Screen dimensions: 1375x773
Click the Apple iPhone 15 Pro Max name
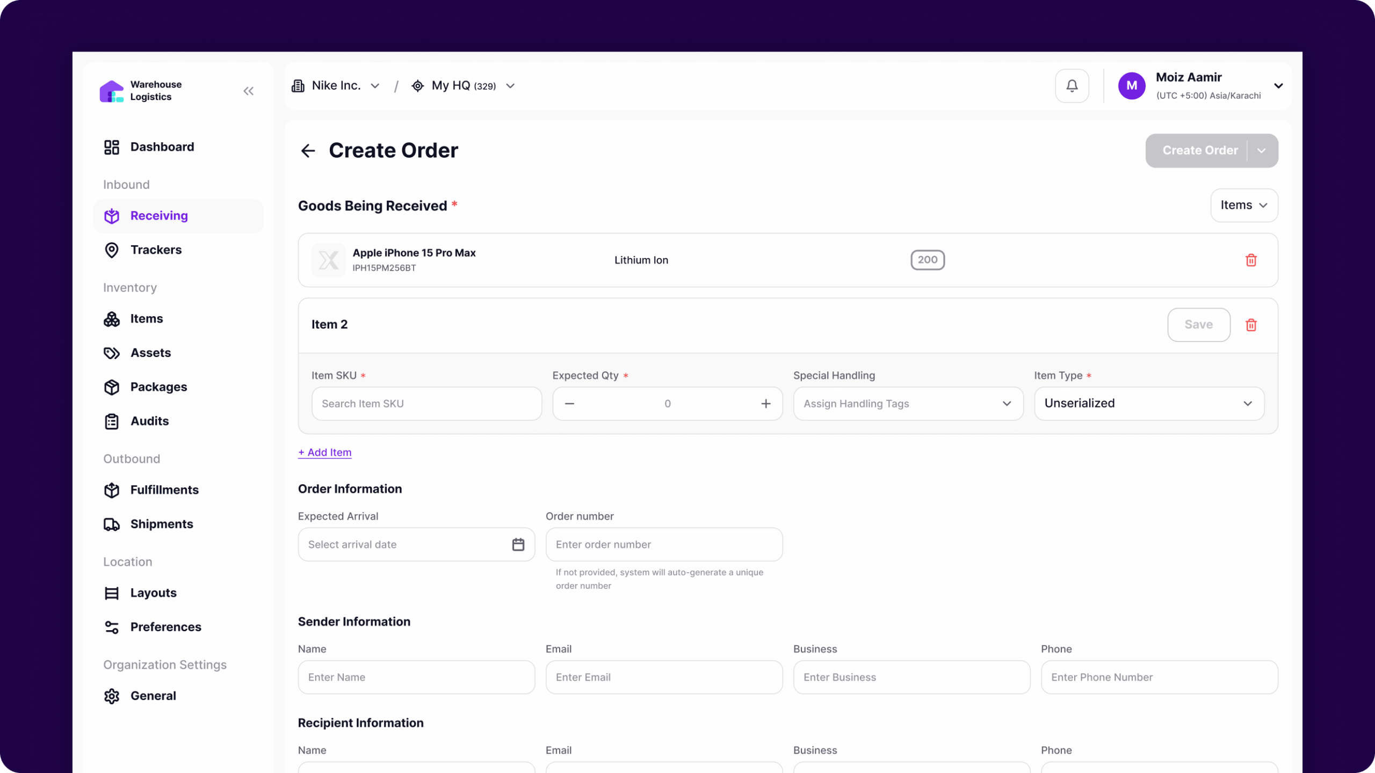pos(414,253)
